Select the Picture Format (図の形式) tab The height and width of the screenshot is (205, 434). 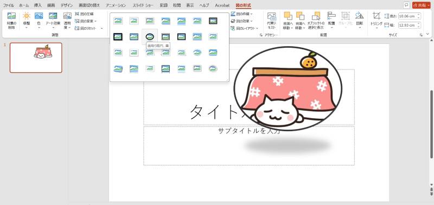pos(243,5)
